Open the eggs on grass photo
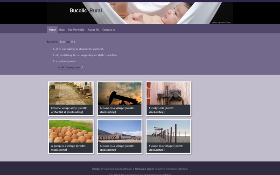This screenshot has width=280, height=175. (71, 131)
